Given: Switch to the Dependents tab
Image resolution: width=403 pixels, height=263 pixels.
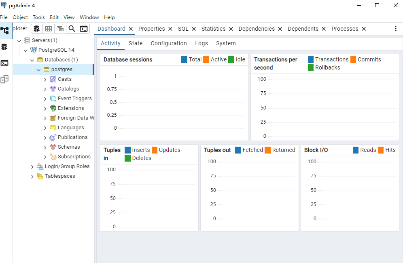Looking at the screenshot, I should coord(303,29).
